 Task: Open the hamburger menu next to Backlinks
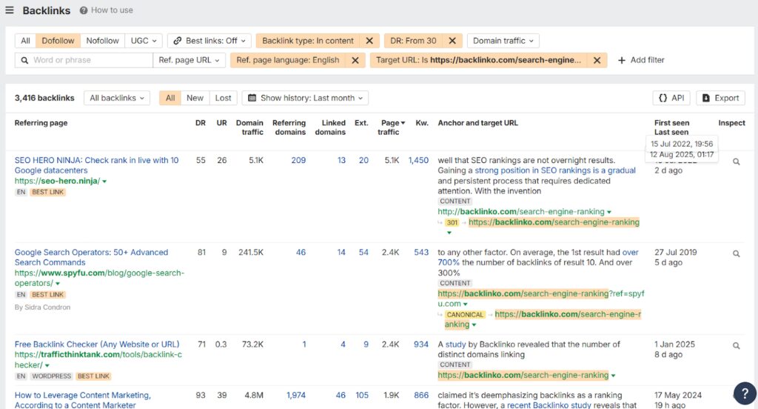tap(9, 10)
